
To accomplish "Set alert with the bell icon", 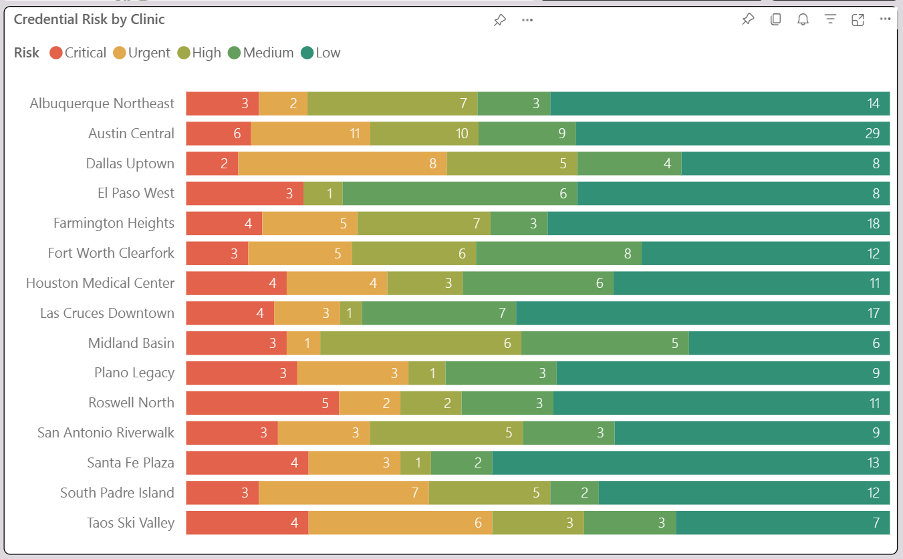I will [x=803, y=19].
